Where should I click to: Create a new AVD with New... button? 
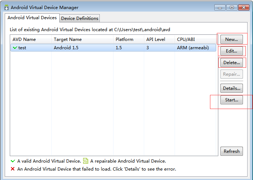tap(232, 39)
